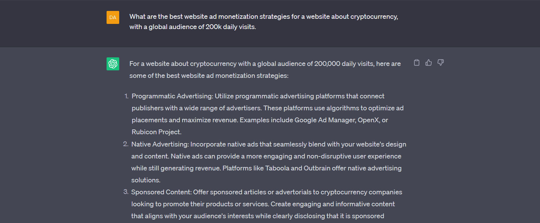Click the thumbs down icon

point(441,62)
